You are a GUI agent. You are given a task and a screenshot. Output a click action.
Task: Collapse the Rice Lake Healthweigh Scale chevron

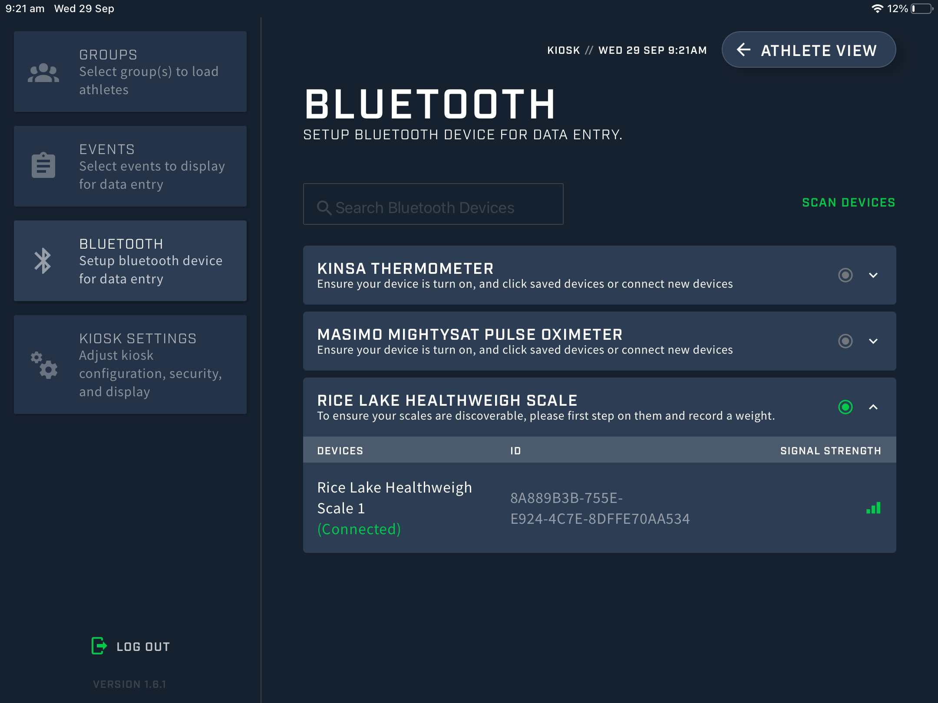(x=873, y=407)
